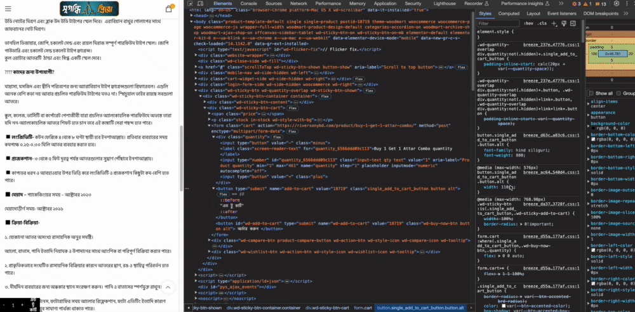Click the Styles Filter input field
This screenshot has height=312, width=635.
coord(498,23)
